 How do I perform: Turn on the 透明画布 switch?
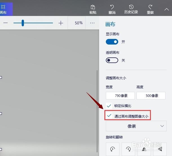pyautogui.click(x=112, y=60)
